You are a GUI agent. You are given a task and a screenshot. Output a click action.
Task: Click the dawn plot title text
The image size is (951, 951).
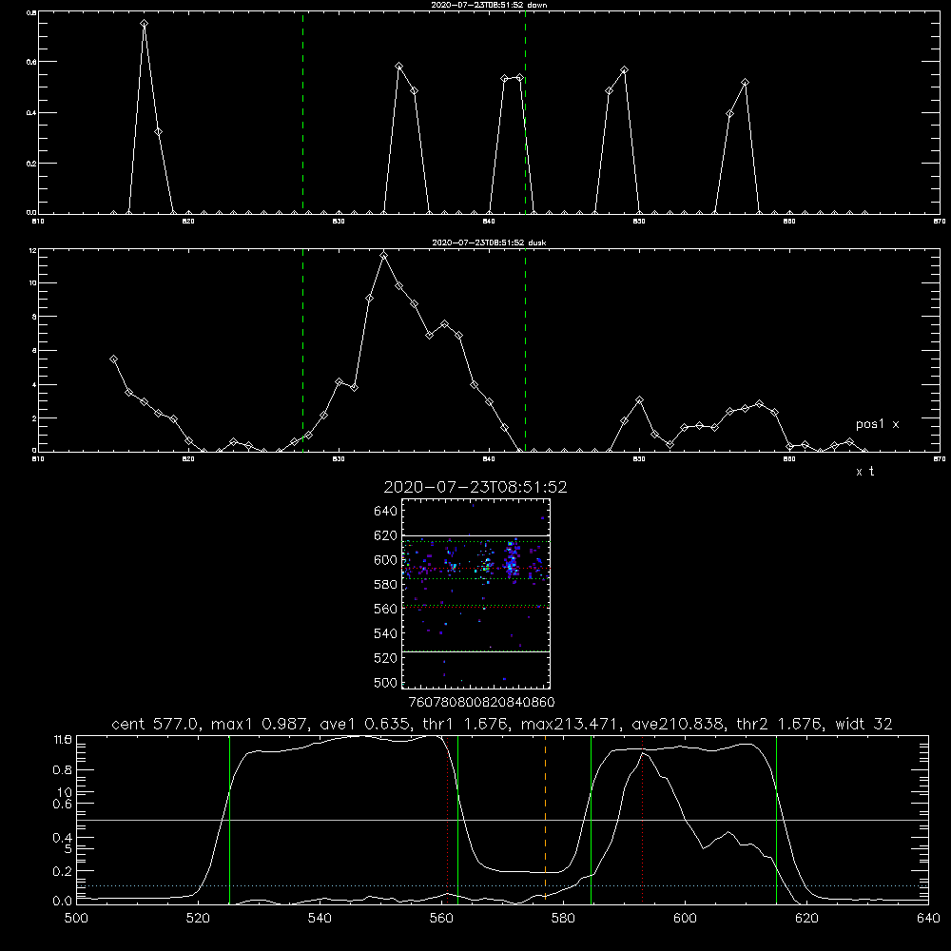489,5
